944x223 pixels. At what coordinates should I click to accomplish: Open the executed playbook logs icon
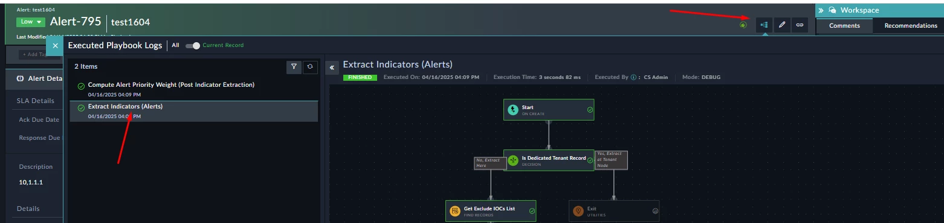coord(765,25)
